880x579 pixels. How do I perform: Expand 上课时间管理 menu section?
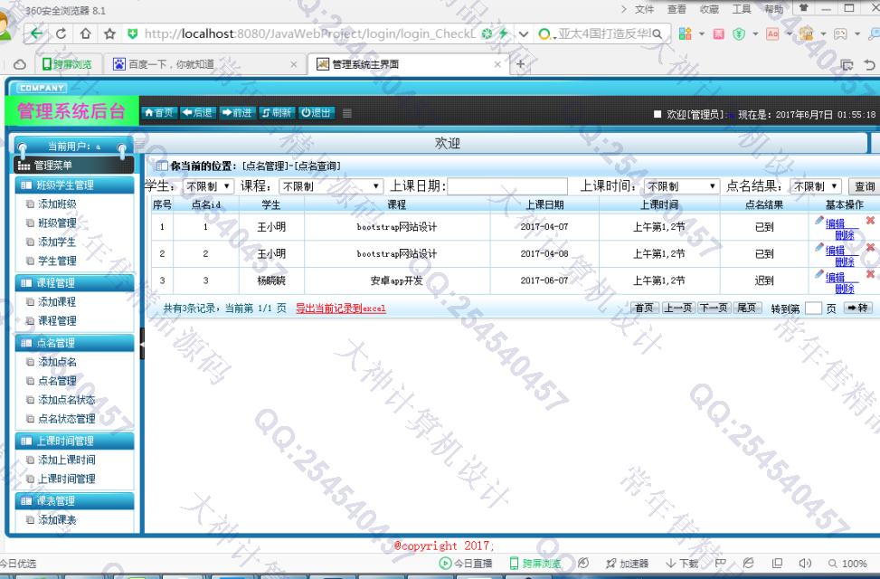(x=75, y=441)
